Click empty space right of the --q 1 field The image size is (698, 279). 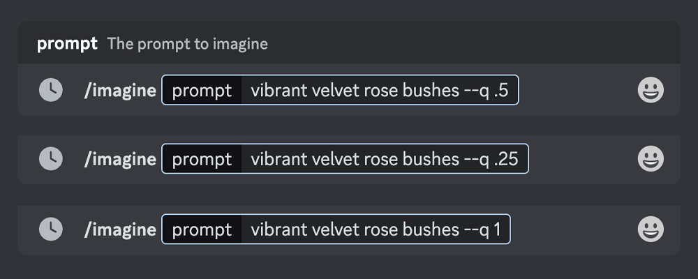coord(572,229)
